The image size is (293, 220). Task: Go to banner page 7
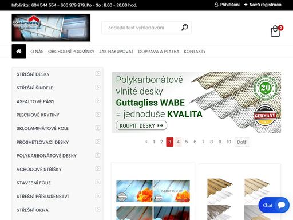(203, 142)
